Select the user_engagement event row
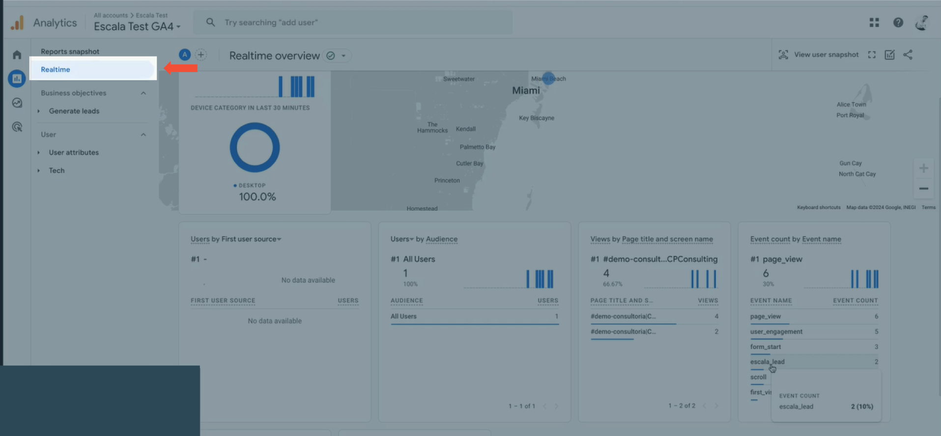This screenshot has height=436, width=941. pyautogui.click(x=814, y=332)
